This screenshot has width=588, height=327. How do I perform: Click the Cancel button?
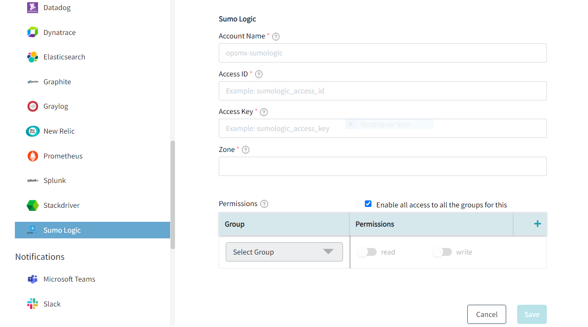pyautogui.click(x=486, y=314)
